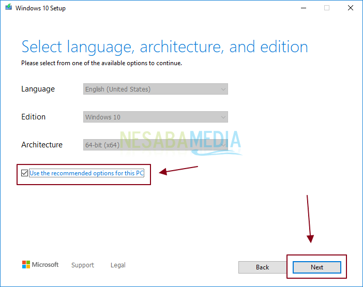Click the Architecture field label
The width and height of the screenshot is (363, 287).
coord(42,145)
